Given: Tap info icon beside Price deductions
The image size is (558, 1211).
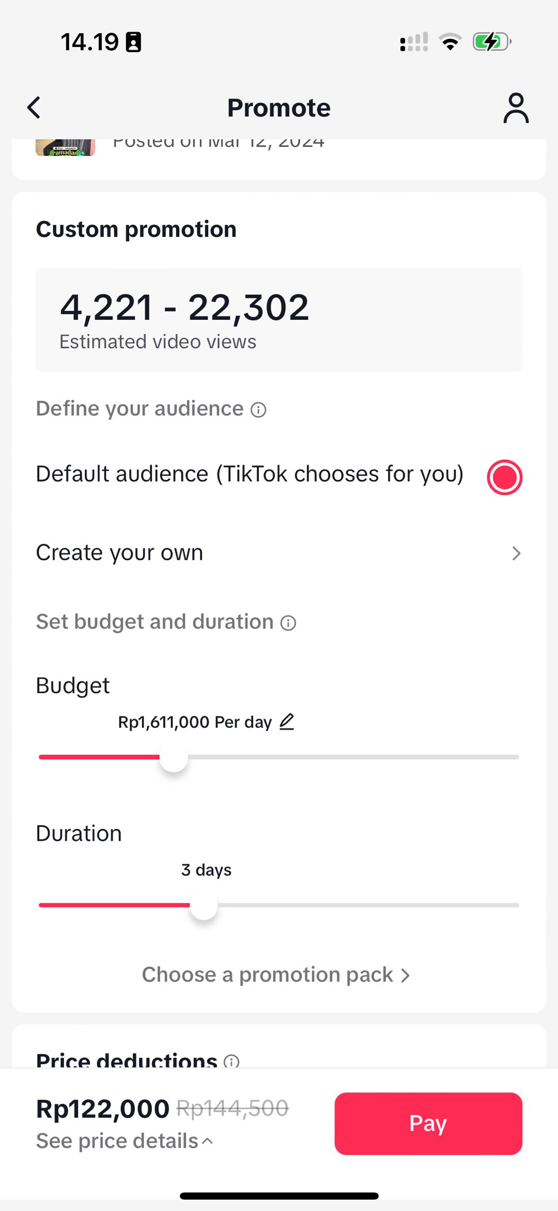Looking at the screenshot, I should pos(231,1062).
